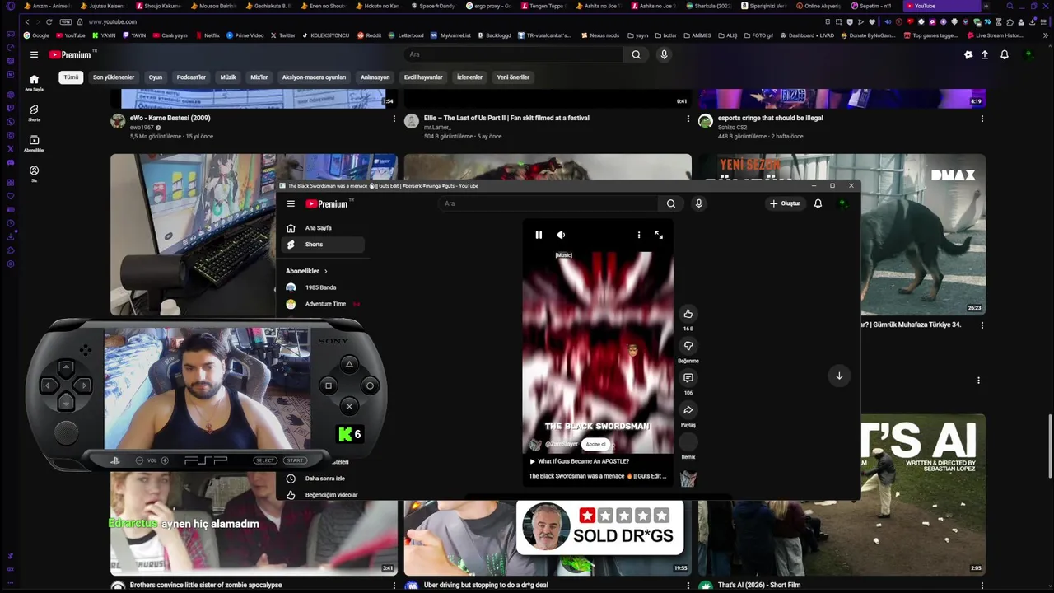Enter fullscreen on the Shorts player
This screenshot has height=593, width=1054.
[659, 235]
